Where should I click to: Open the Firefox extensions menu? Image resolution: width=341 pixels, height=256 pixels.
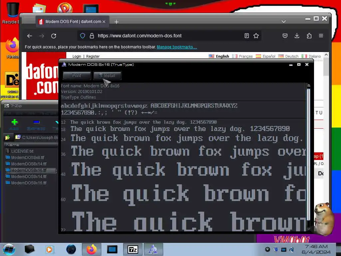coord(309,36)
